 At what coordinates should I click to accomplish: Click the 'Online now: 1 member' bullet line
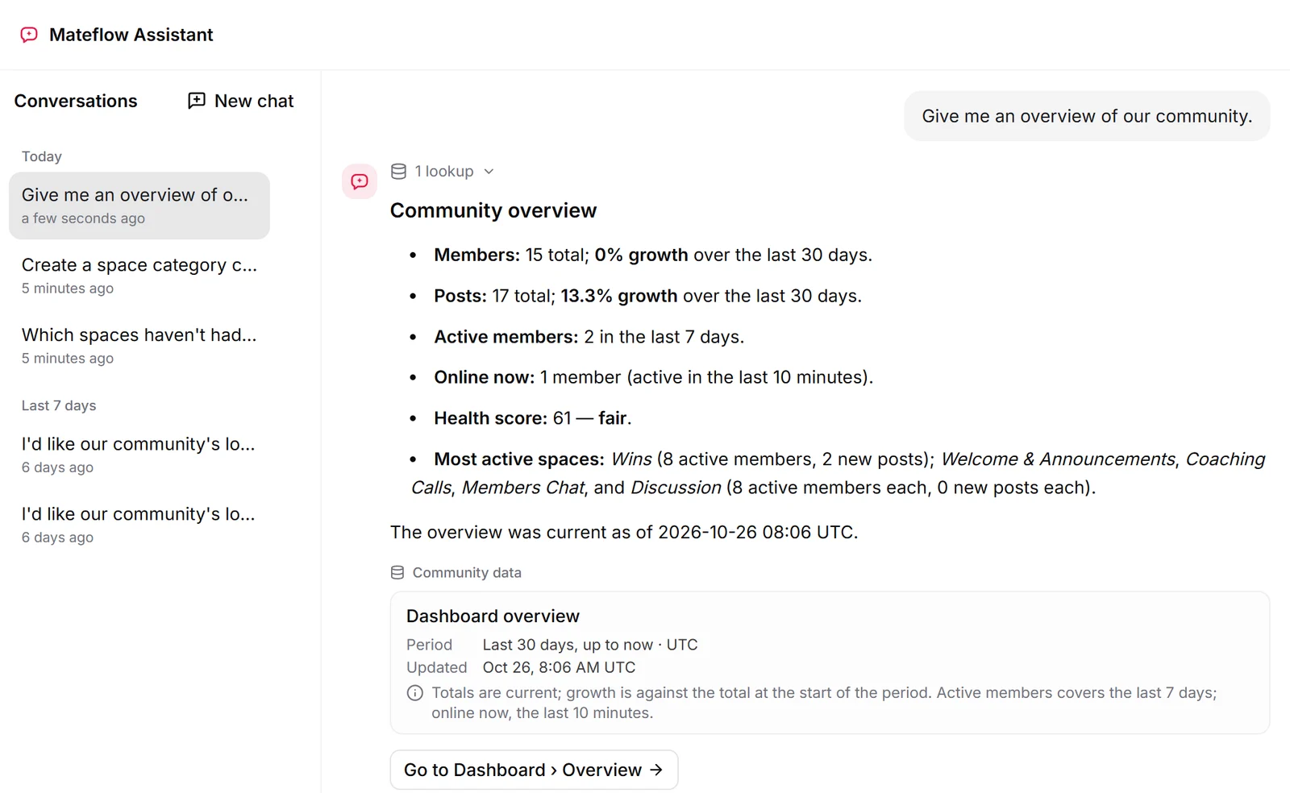(653, 377)
